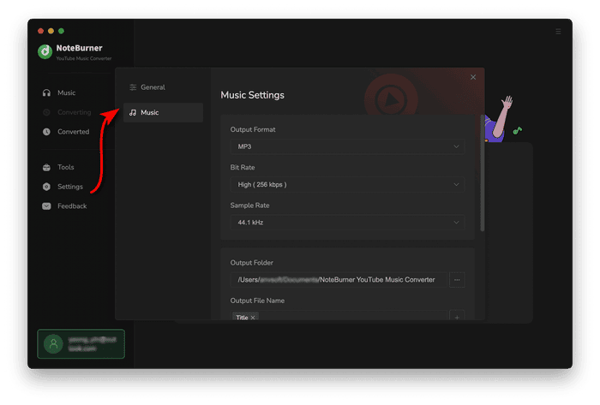Add a file name tag with plus button
Viewport: 600px width, 405px height.
[x=457, y=318]
